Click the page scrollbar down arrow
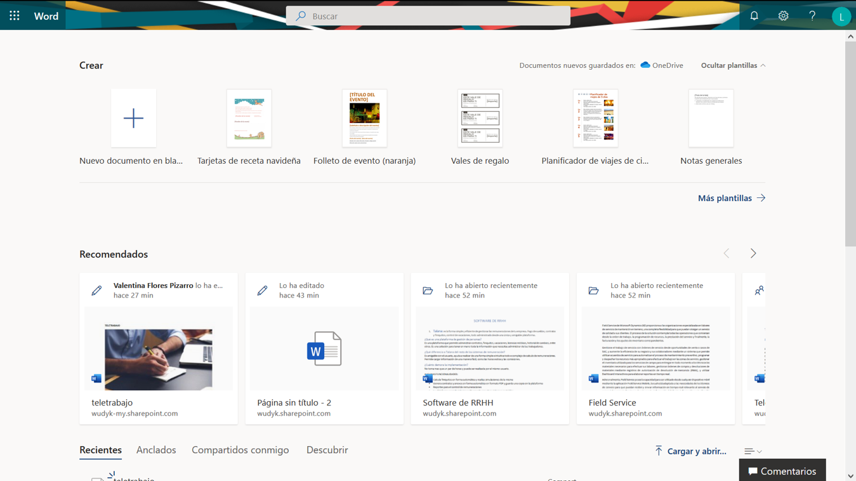The image size is (856, 481). coord(850,476)
